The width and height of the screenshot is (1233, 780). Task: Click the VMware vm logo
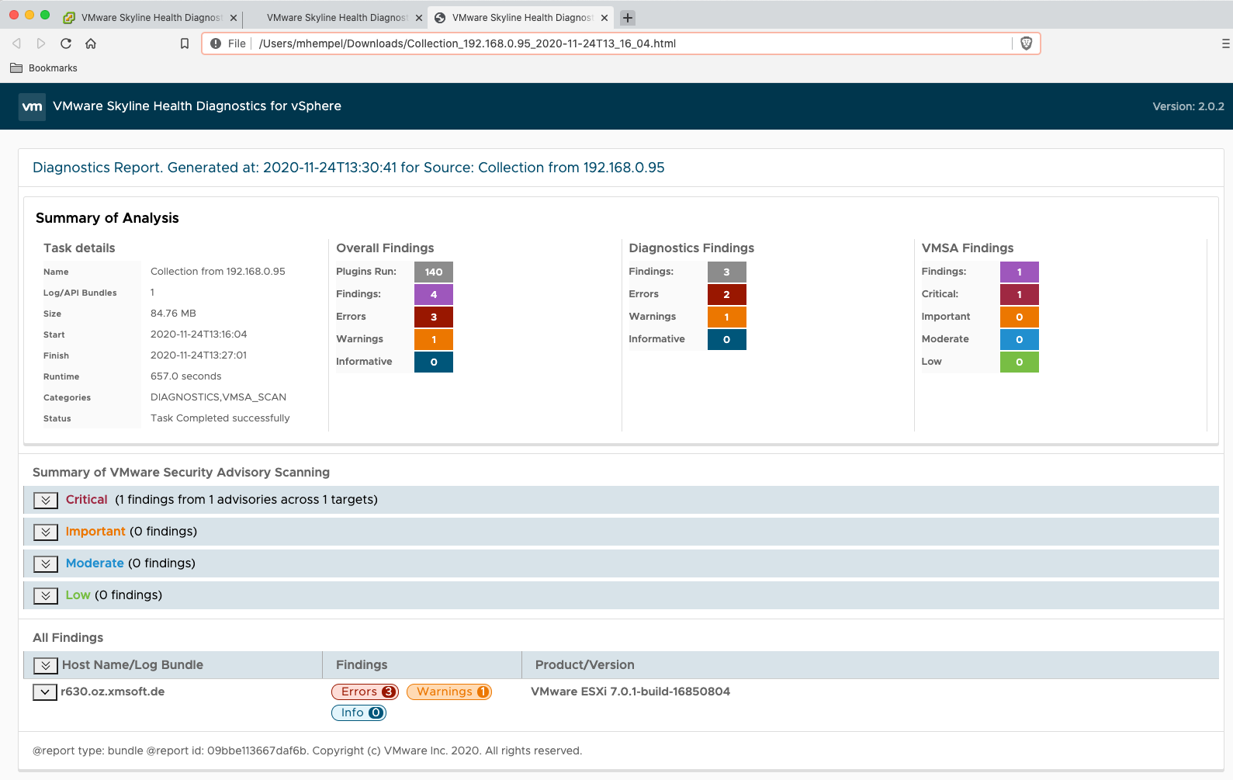coord(32,106)
